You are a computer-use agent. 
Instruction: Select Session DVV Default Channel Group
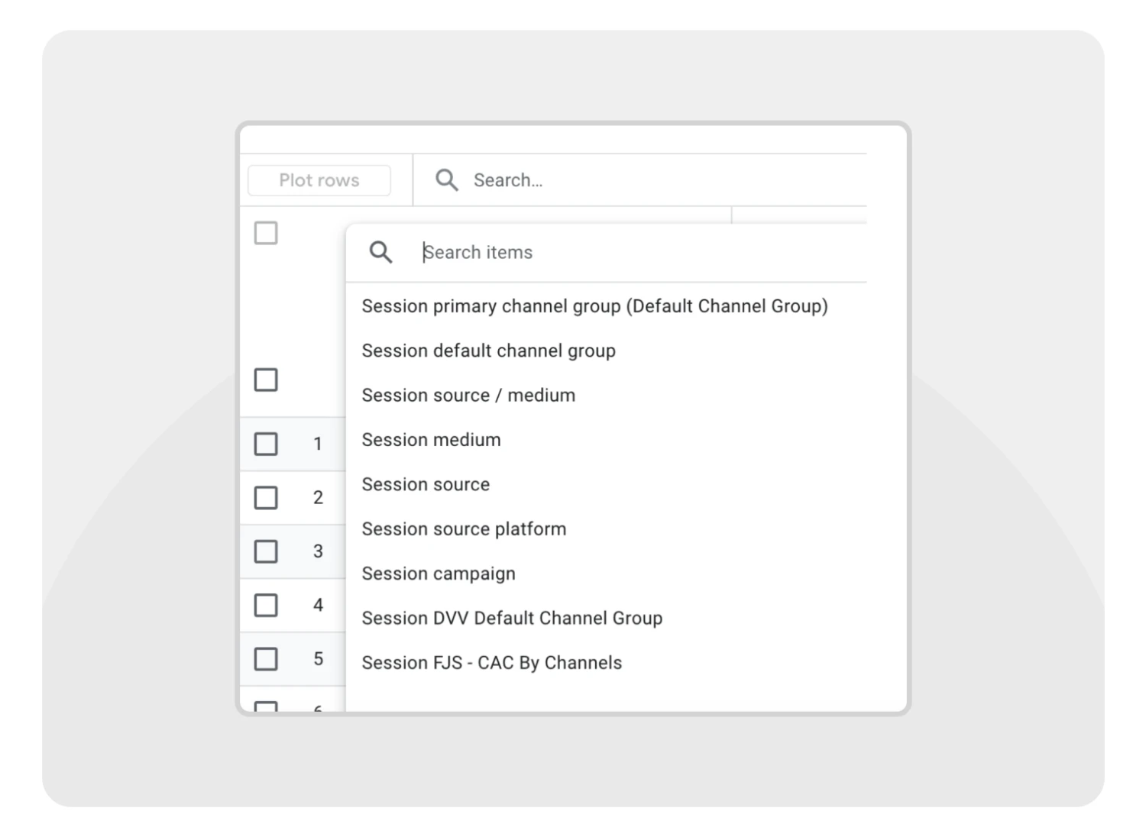[x=512, y=618]
